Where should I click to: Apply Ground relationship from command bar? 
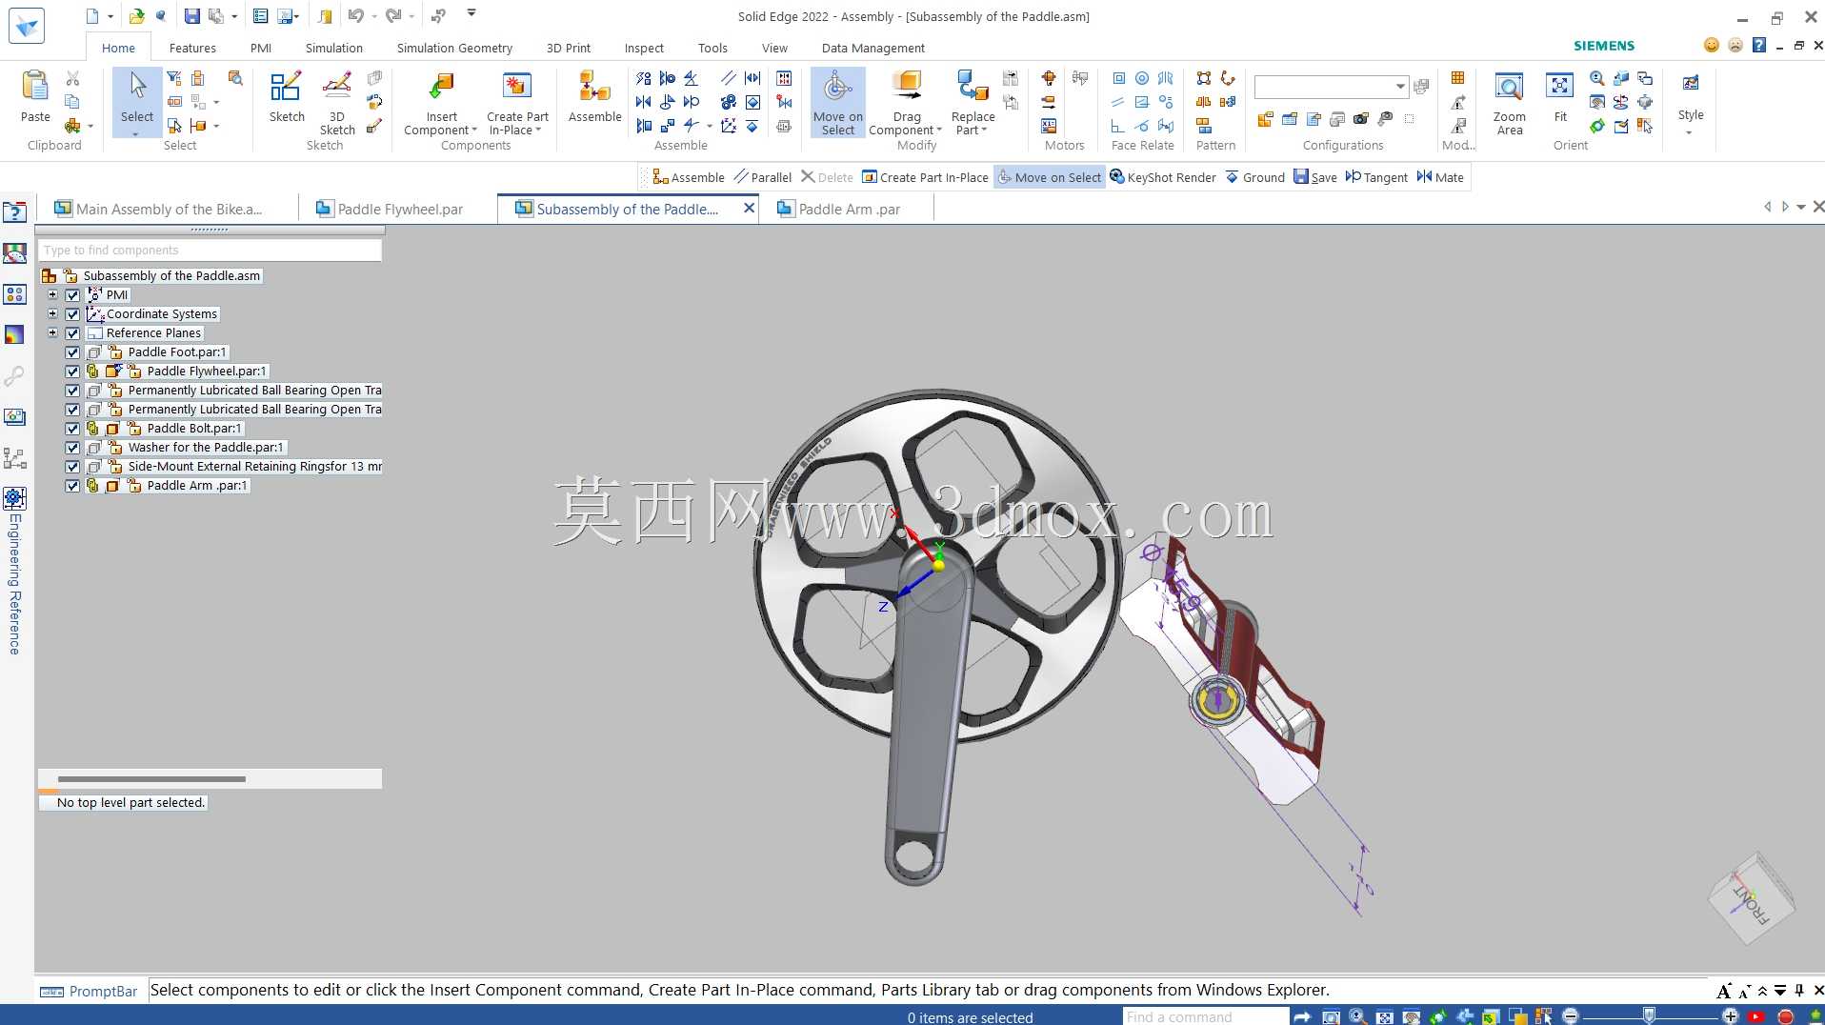(x=1254, y=177)
